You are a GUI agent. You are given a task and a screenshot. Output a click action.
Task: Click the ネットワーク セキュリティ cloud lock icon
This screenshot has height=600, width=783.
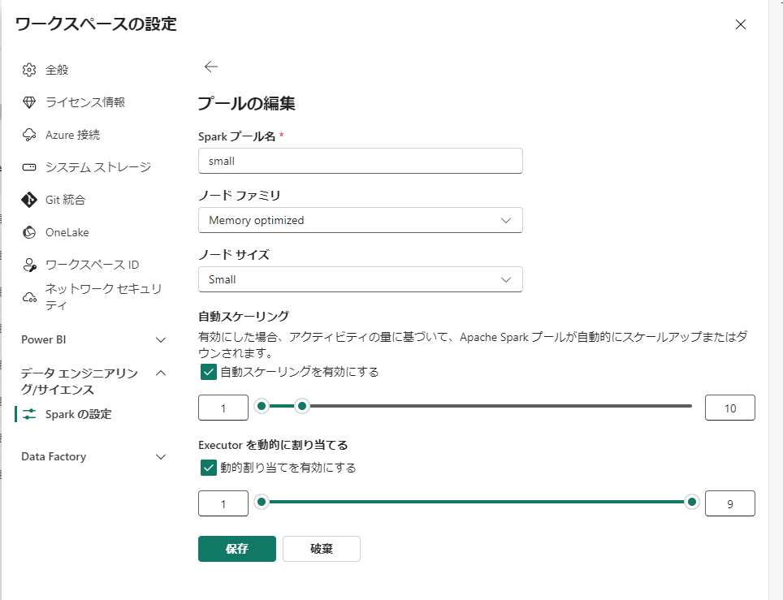coord(29,297)
